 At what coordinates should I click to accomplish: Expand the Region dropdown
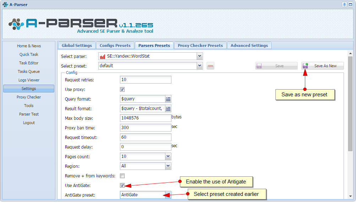click(x=168, y=166)
